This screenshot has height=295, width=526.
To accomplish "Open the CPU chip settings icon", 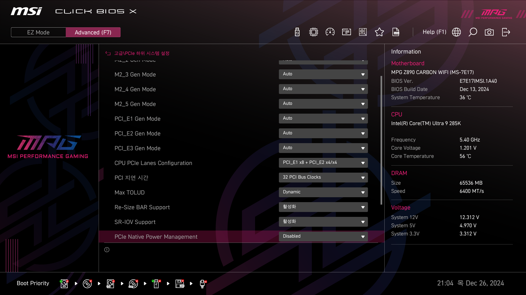I will [x=313, y=32].
